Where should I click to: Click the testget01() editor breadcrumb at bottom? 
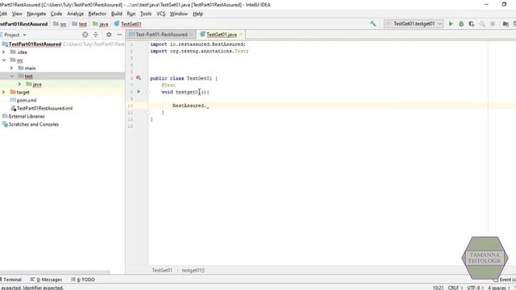[193, 271]
